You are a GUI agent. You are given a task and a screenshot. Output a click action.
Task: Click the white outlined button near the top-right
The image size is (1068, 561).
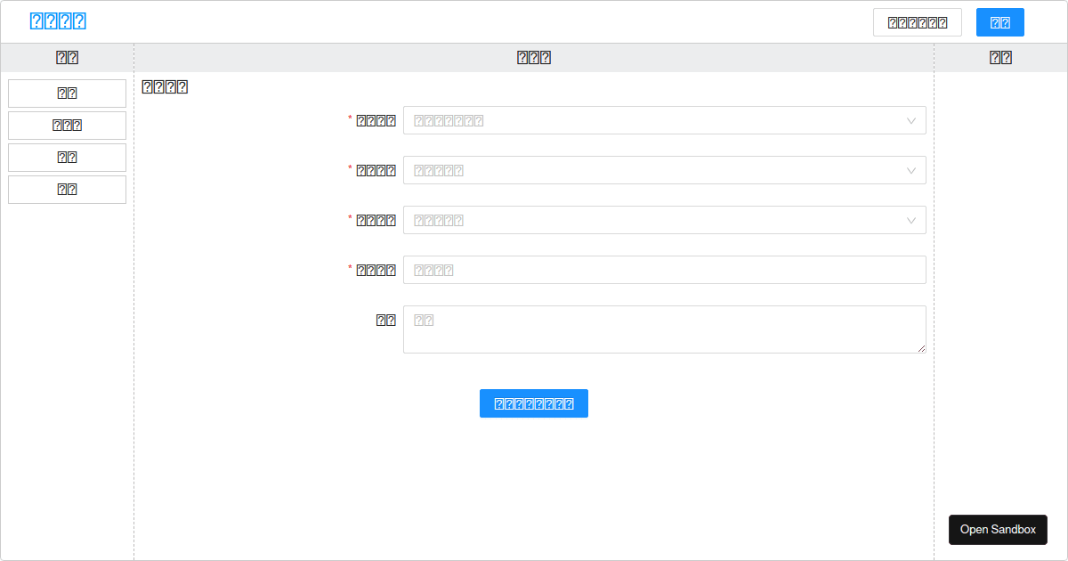(917, 21)
